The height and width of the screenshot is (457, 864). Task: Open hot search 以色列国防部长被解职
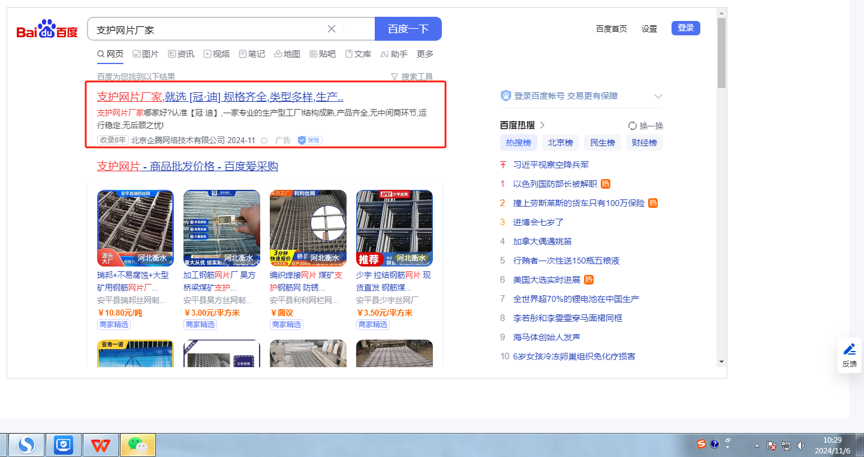(555, 184)
